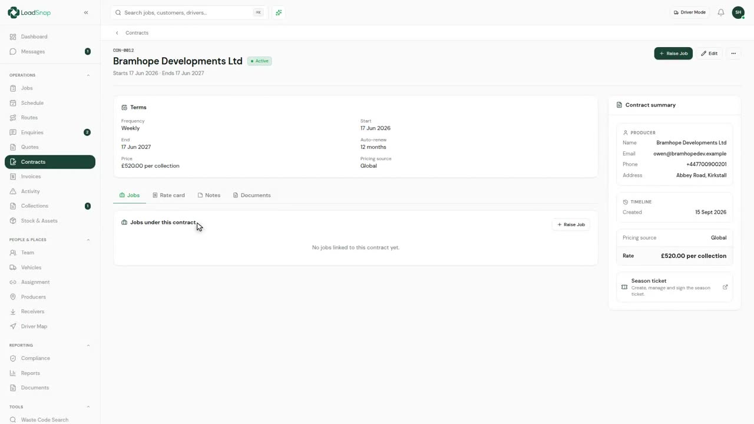Switch to the Rate card tab

[168, 195]
